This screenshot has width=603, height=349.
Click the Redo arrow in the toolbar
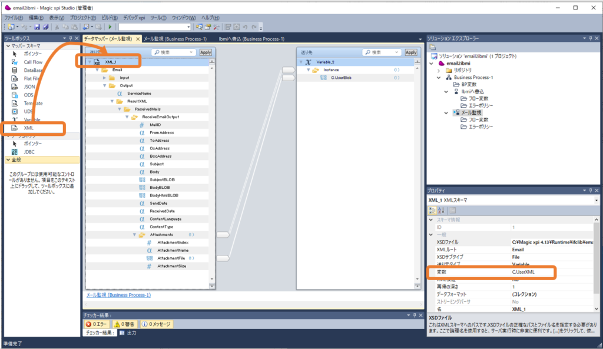(254, 27)
